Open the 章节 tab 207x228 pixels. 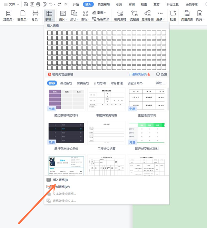156,4
